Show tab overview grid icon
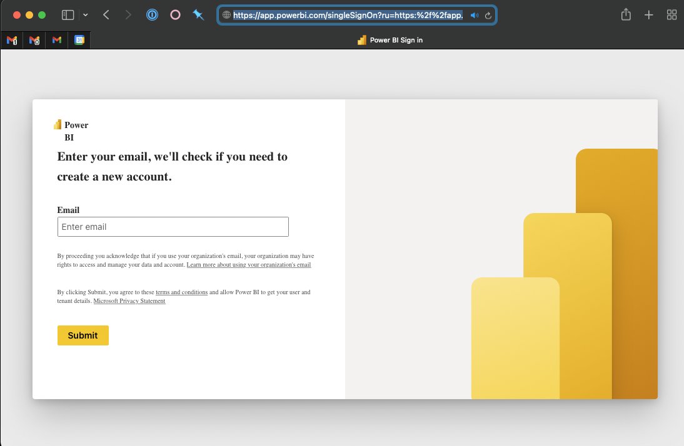 pos(671,15)
